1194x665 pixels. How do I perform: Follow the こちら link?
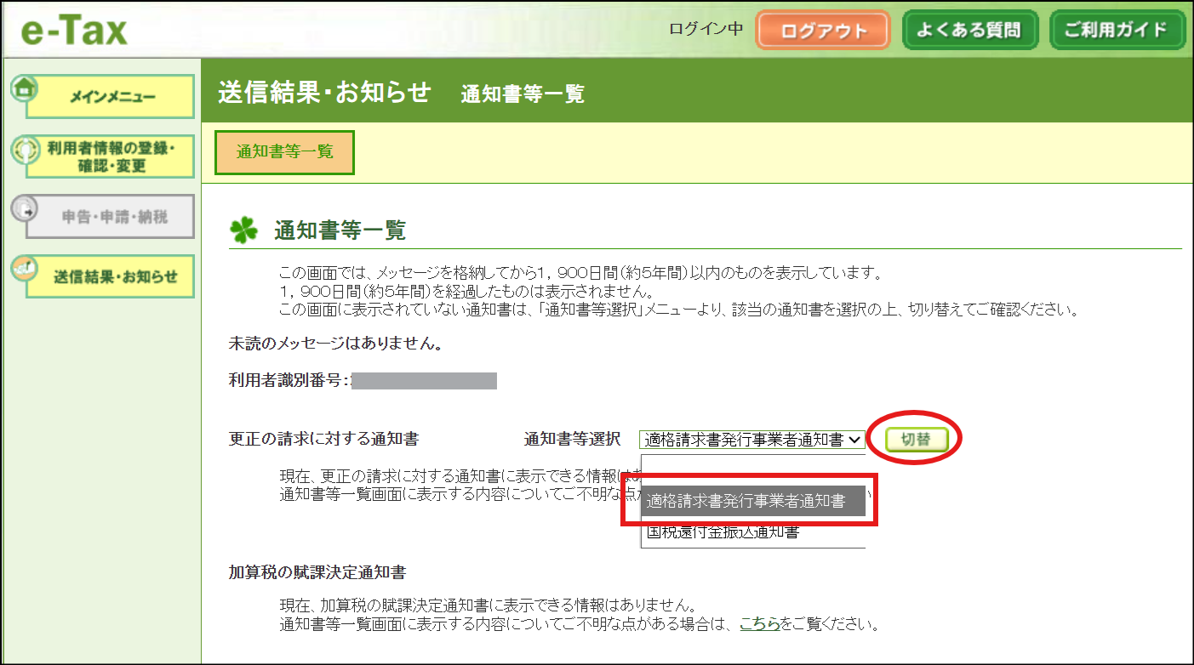click(x=760, y=624)
